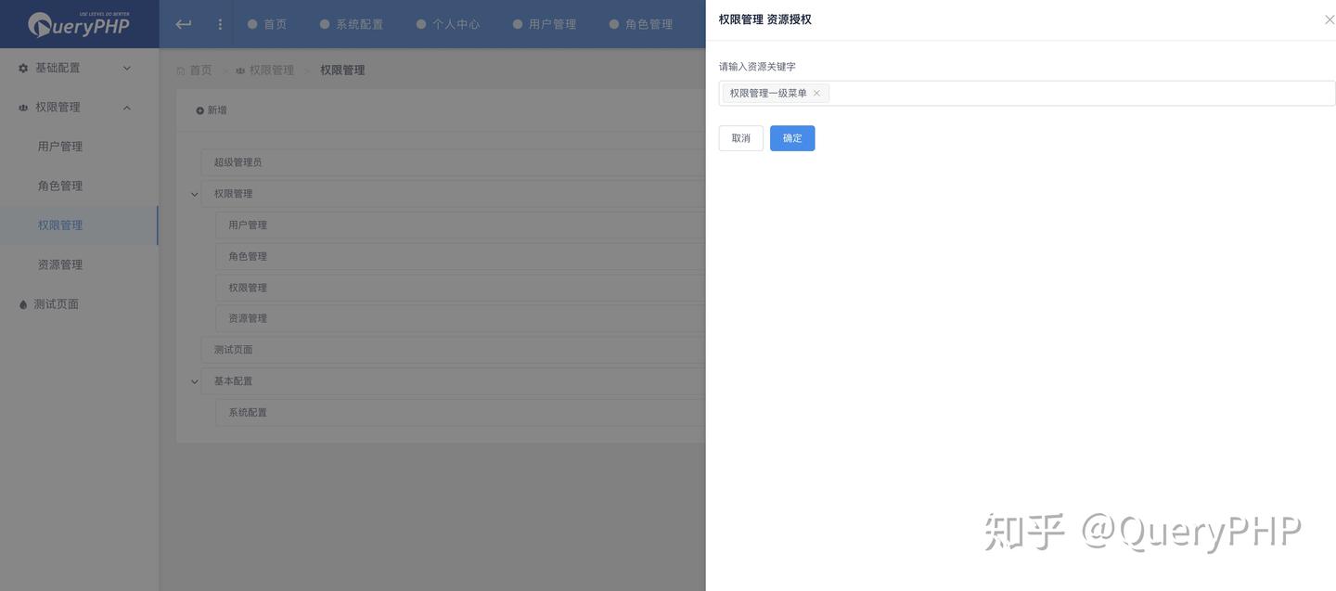The width and height of the screenshot is (1336, 591).
Task: Click the 取消 button
Action: click(x=740, y=138)
